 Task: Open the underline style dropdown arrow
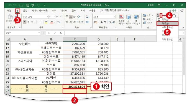click(x=35, y=22)
